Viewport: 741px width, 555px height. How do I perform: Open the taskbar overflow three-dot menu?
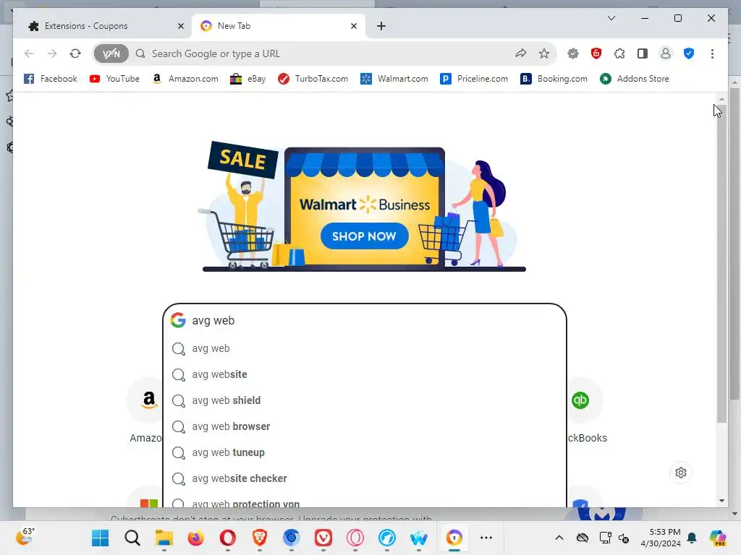(486, 538)
